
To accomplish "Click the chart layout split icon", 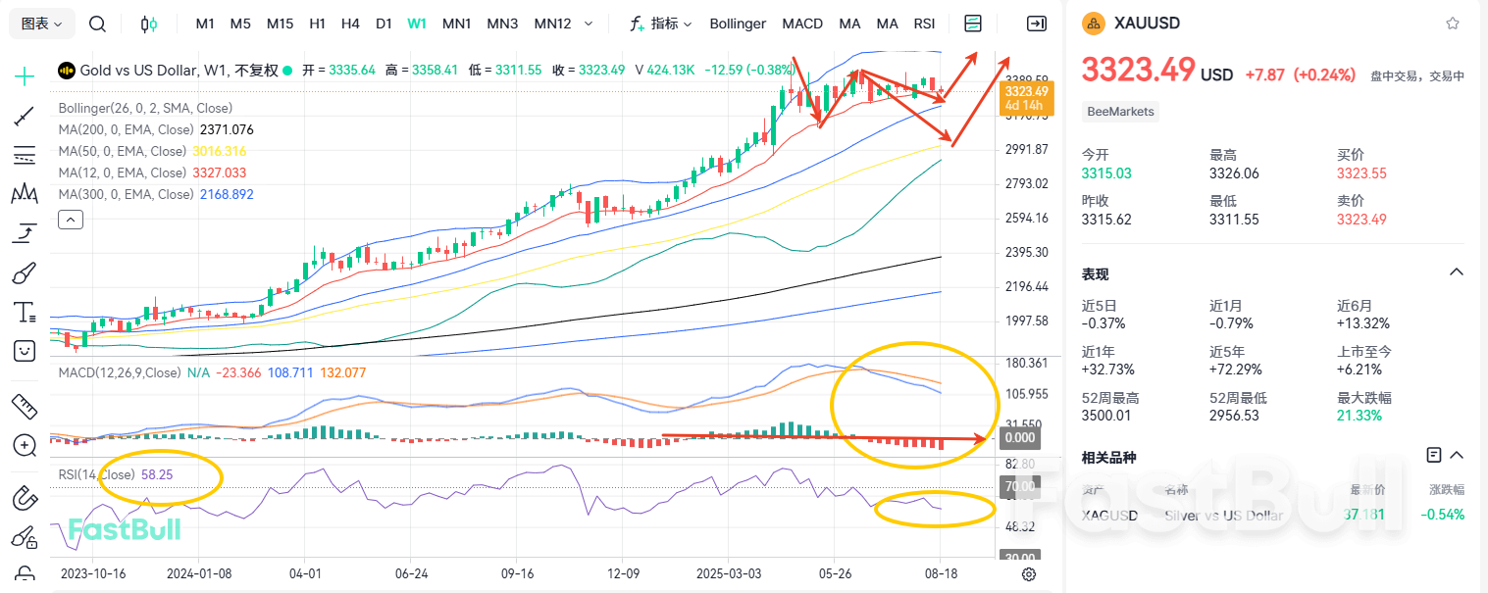I will [972, 23].
